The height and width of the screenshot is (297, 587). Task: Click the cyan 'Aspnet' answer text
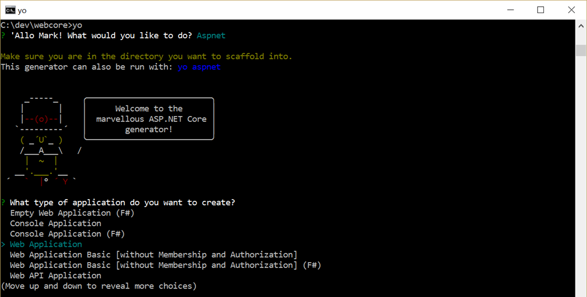[x=211, y=35]
